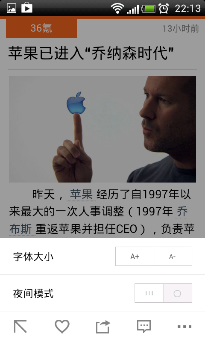Open the 36氪 source tab
The image size is (205, 342).
pos(41,28)
